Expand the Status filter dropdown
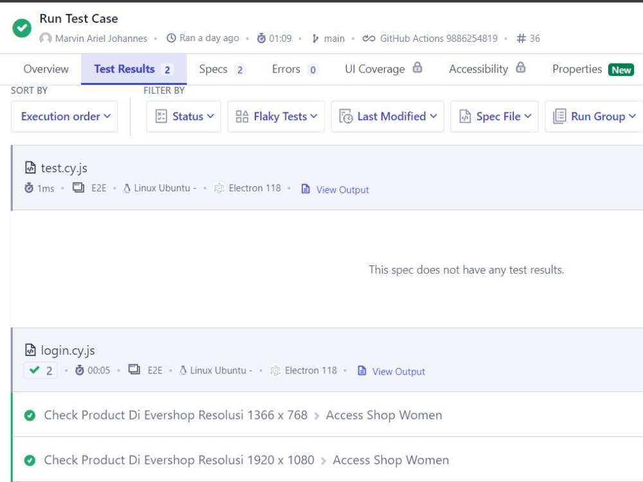The width and height of the screenshot is (643, 482). click(x=184, y=116)
